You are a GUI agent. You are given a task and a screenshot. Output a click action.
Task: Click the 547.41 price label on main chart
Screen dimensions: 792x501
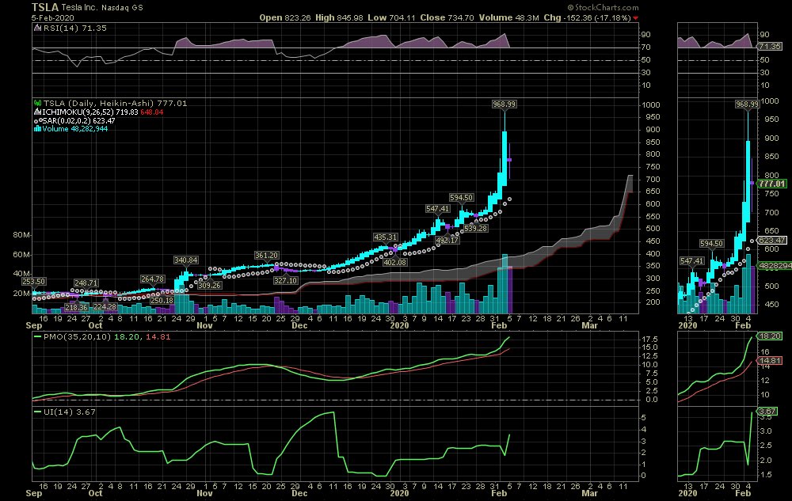pos(437,209)
